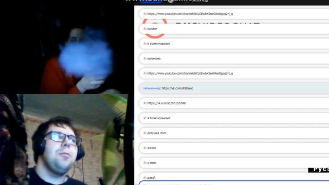Open the YouTube channel link below 'калинина' message
Image resolution: width=329 pixels, height=185 pixels.
(190, 73)
